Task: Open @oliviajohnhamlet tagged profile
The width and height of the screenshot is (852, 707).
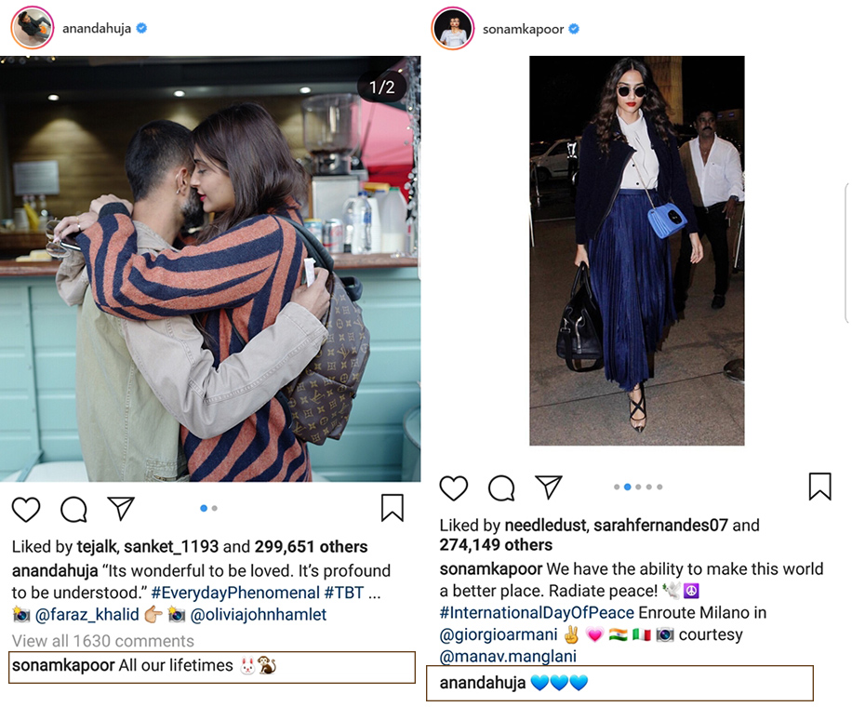Action: click(x=258, y=614)
